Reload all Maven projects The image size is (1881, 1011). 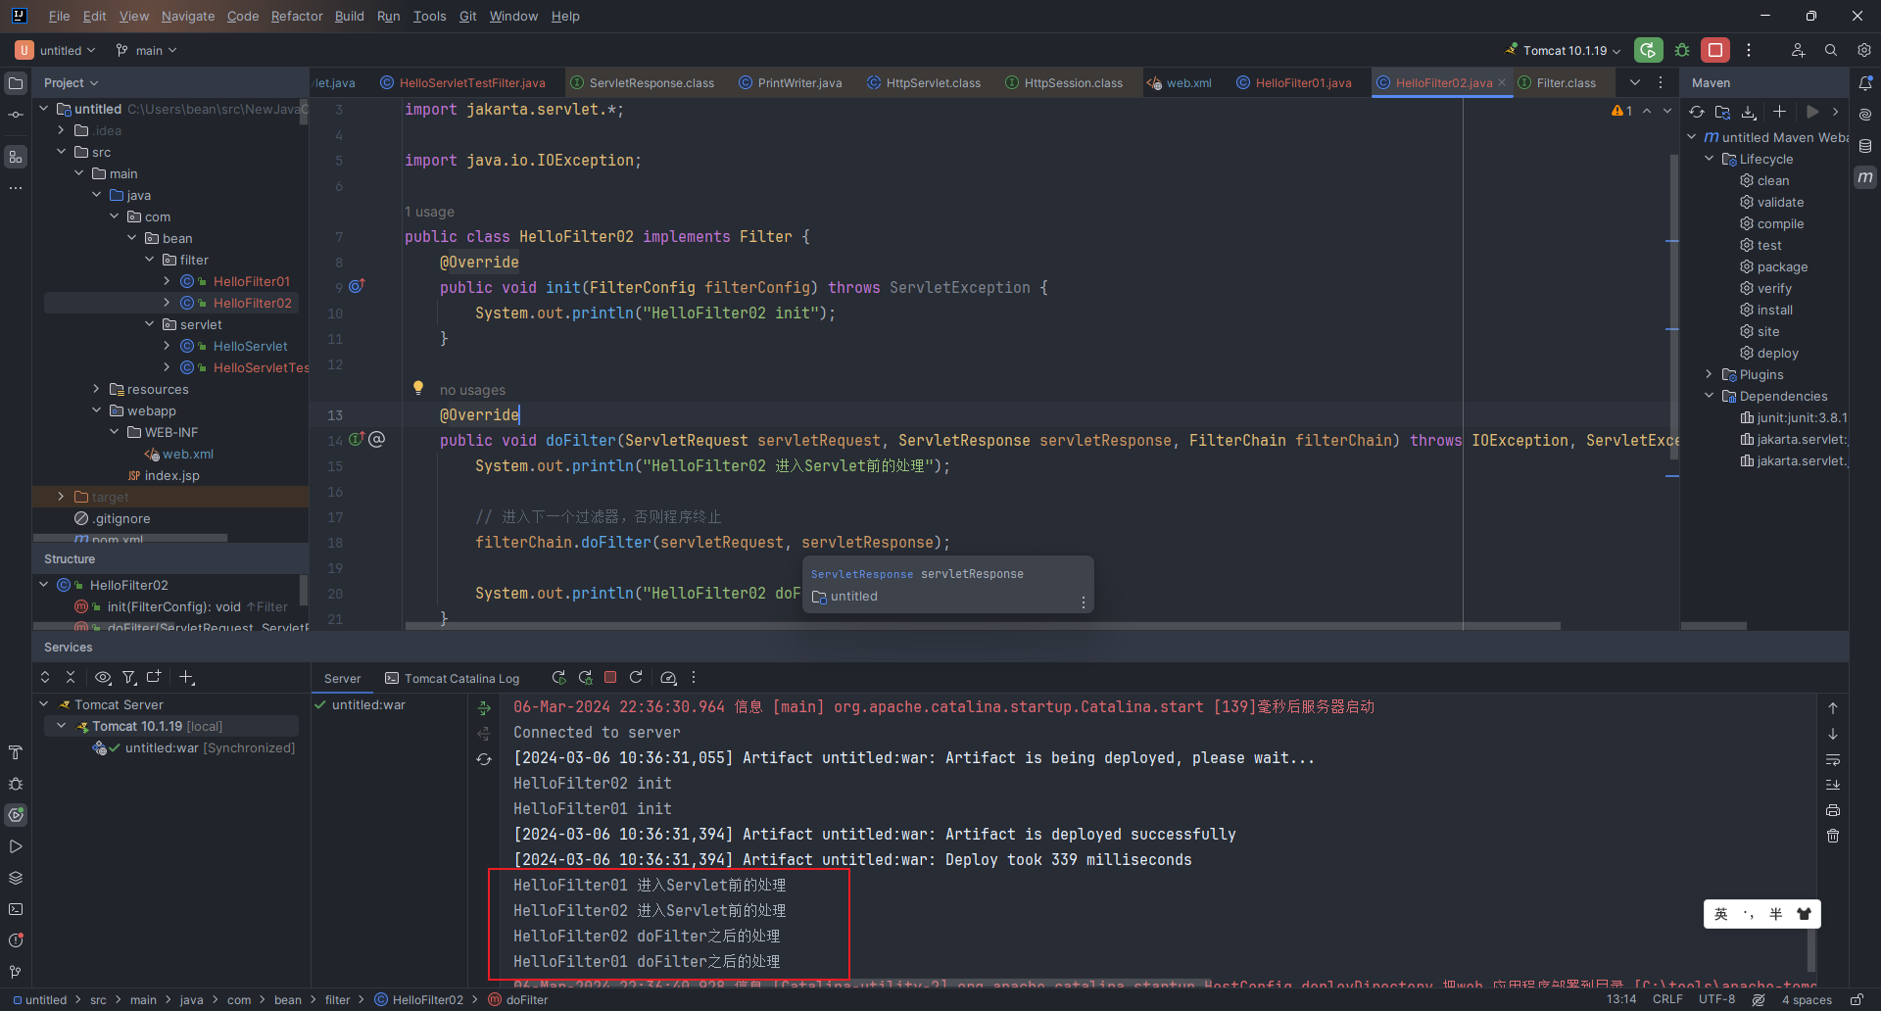[x=1697, y=112]
